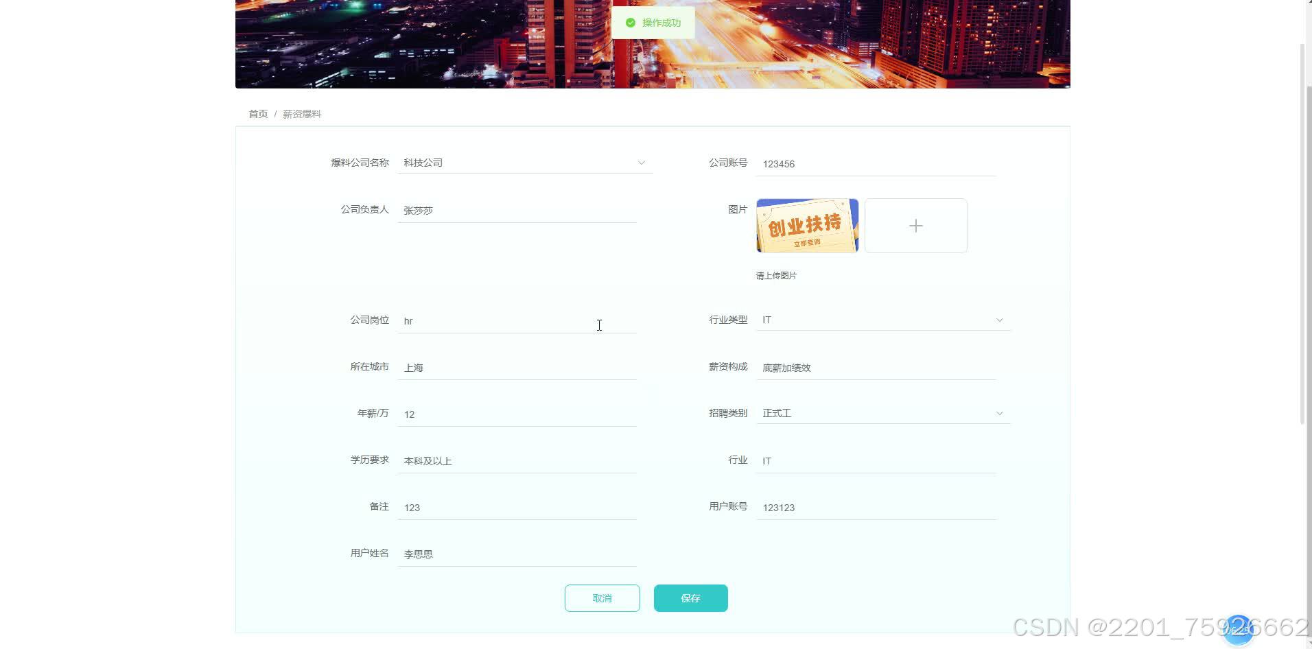The image size is (1312, 649).
Task: Click the 请上传图片 hint text
Action: click(x=776, y=276)
